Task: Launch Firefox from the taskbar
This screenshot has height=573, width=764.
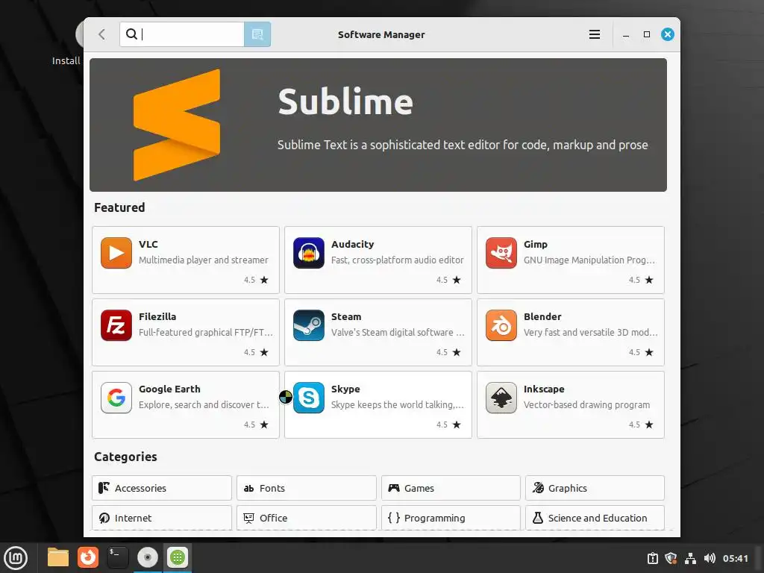Action: point(88,557)
